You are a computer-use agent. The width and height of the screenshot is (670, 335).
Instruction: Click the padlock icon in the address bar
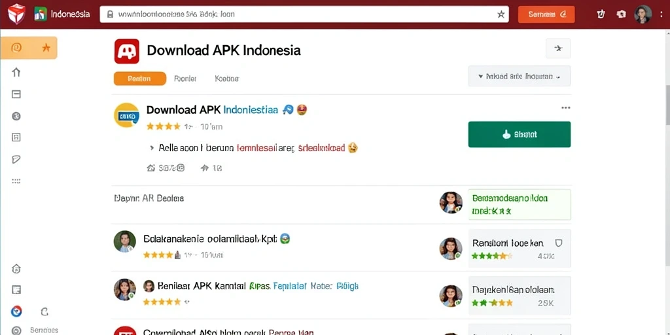pos(110,14)
